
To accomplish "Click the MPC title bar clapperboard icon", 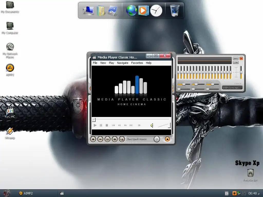I will [x=94, y=57].
